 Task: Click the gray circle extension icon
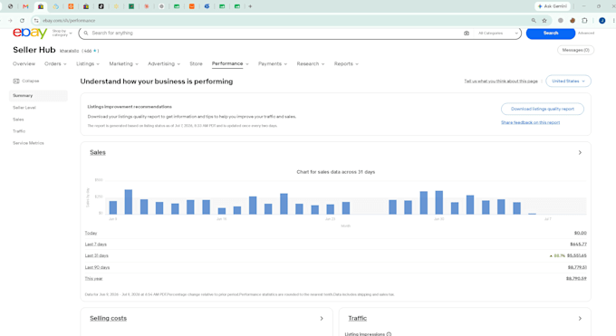(561, 21)
